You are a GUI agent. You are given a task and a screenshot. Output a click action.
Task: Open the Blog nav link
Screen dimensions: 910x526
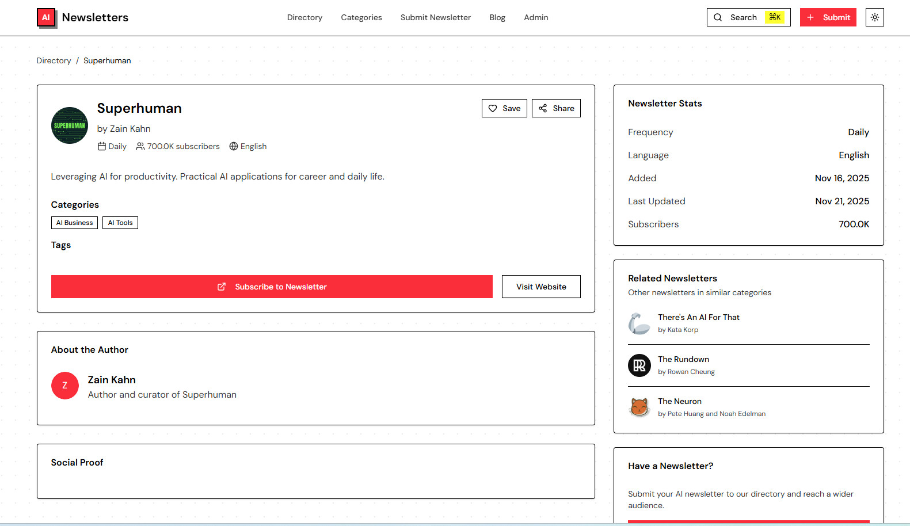click(x=497, y=17)
